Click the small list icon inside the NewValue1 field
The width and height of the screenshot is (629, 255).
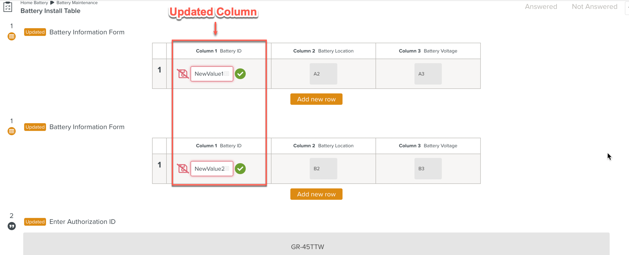point(227,74)
